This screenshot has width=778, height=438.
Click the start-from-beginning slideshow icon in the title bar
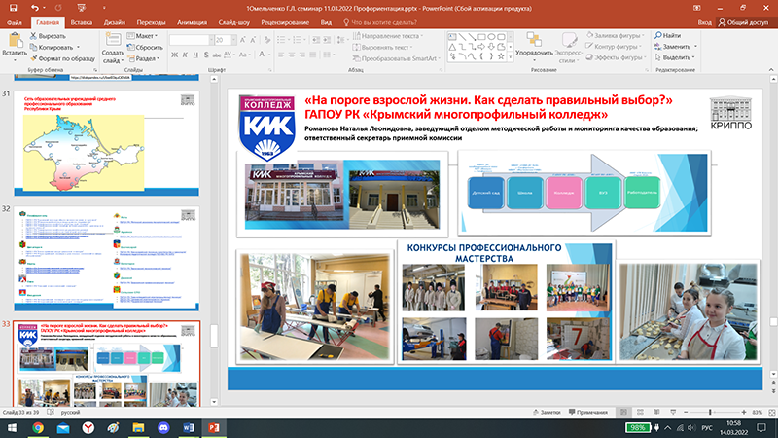[x=82, y=8]
